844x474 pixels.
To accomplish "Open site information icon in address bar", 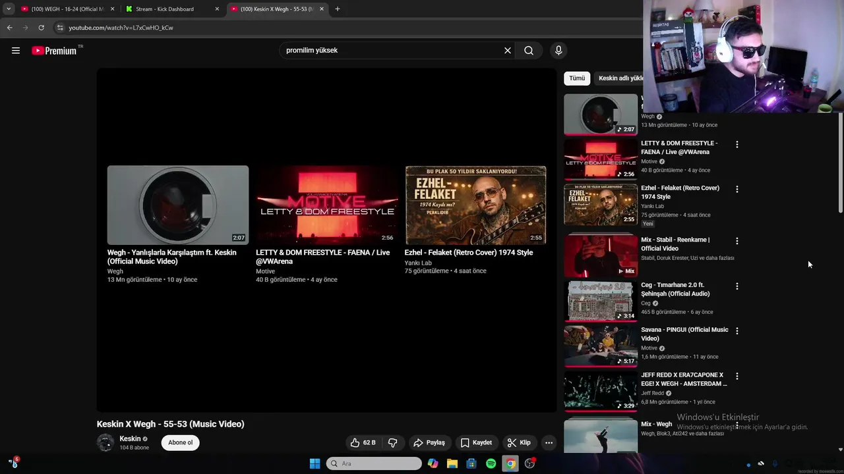I will [x=59, y=28].
